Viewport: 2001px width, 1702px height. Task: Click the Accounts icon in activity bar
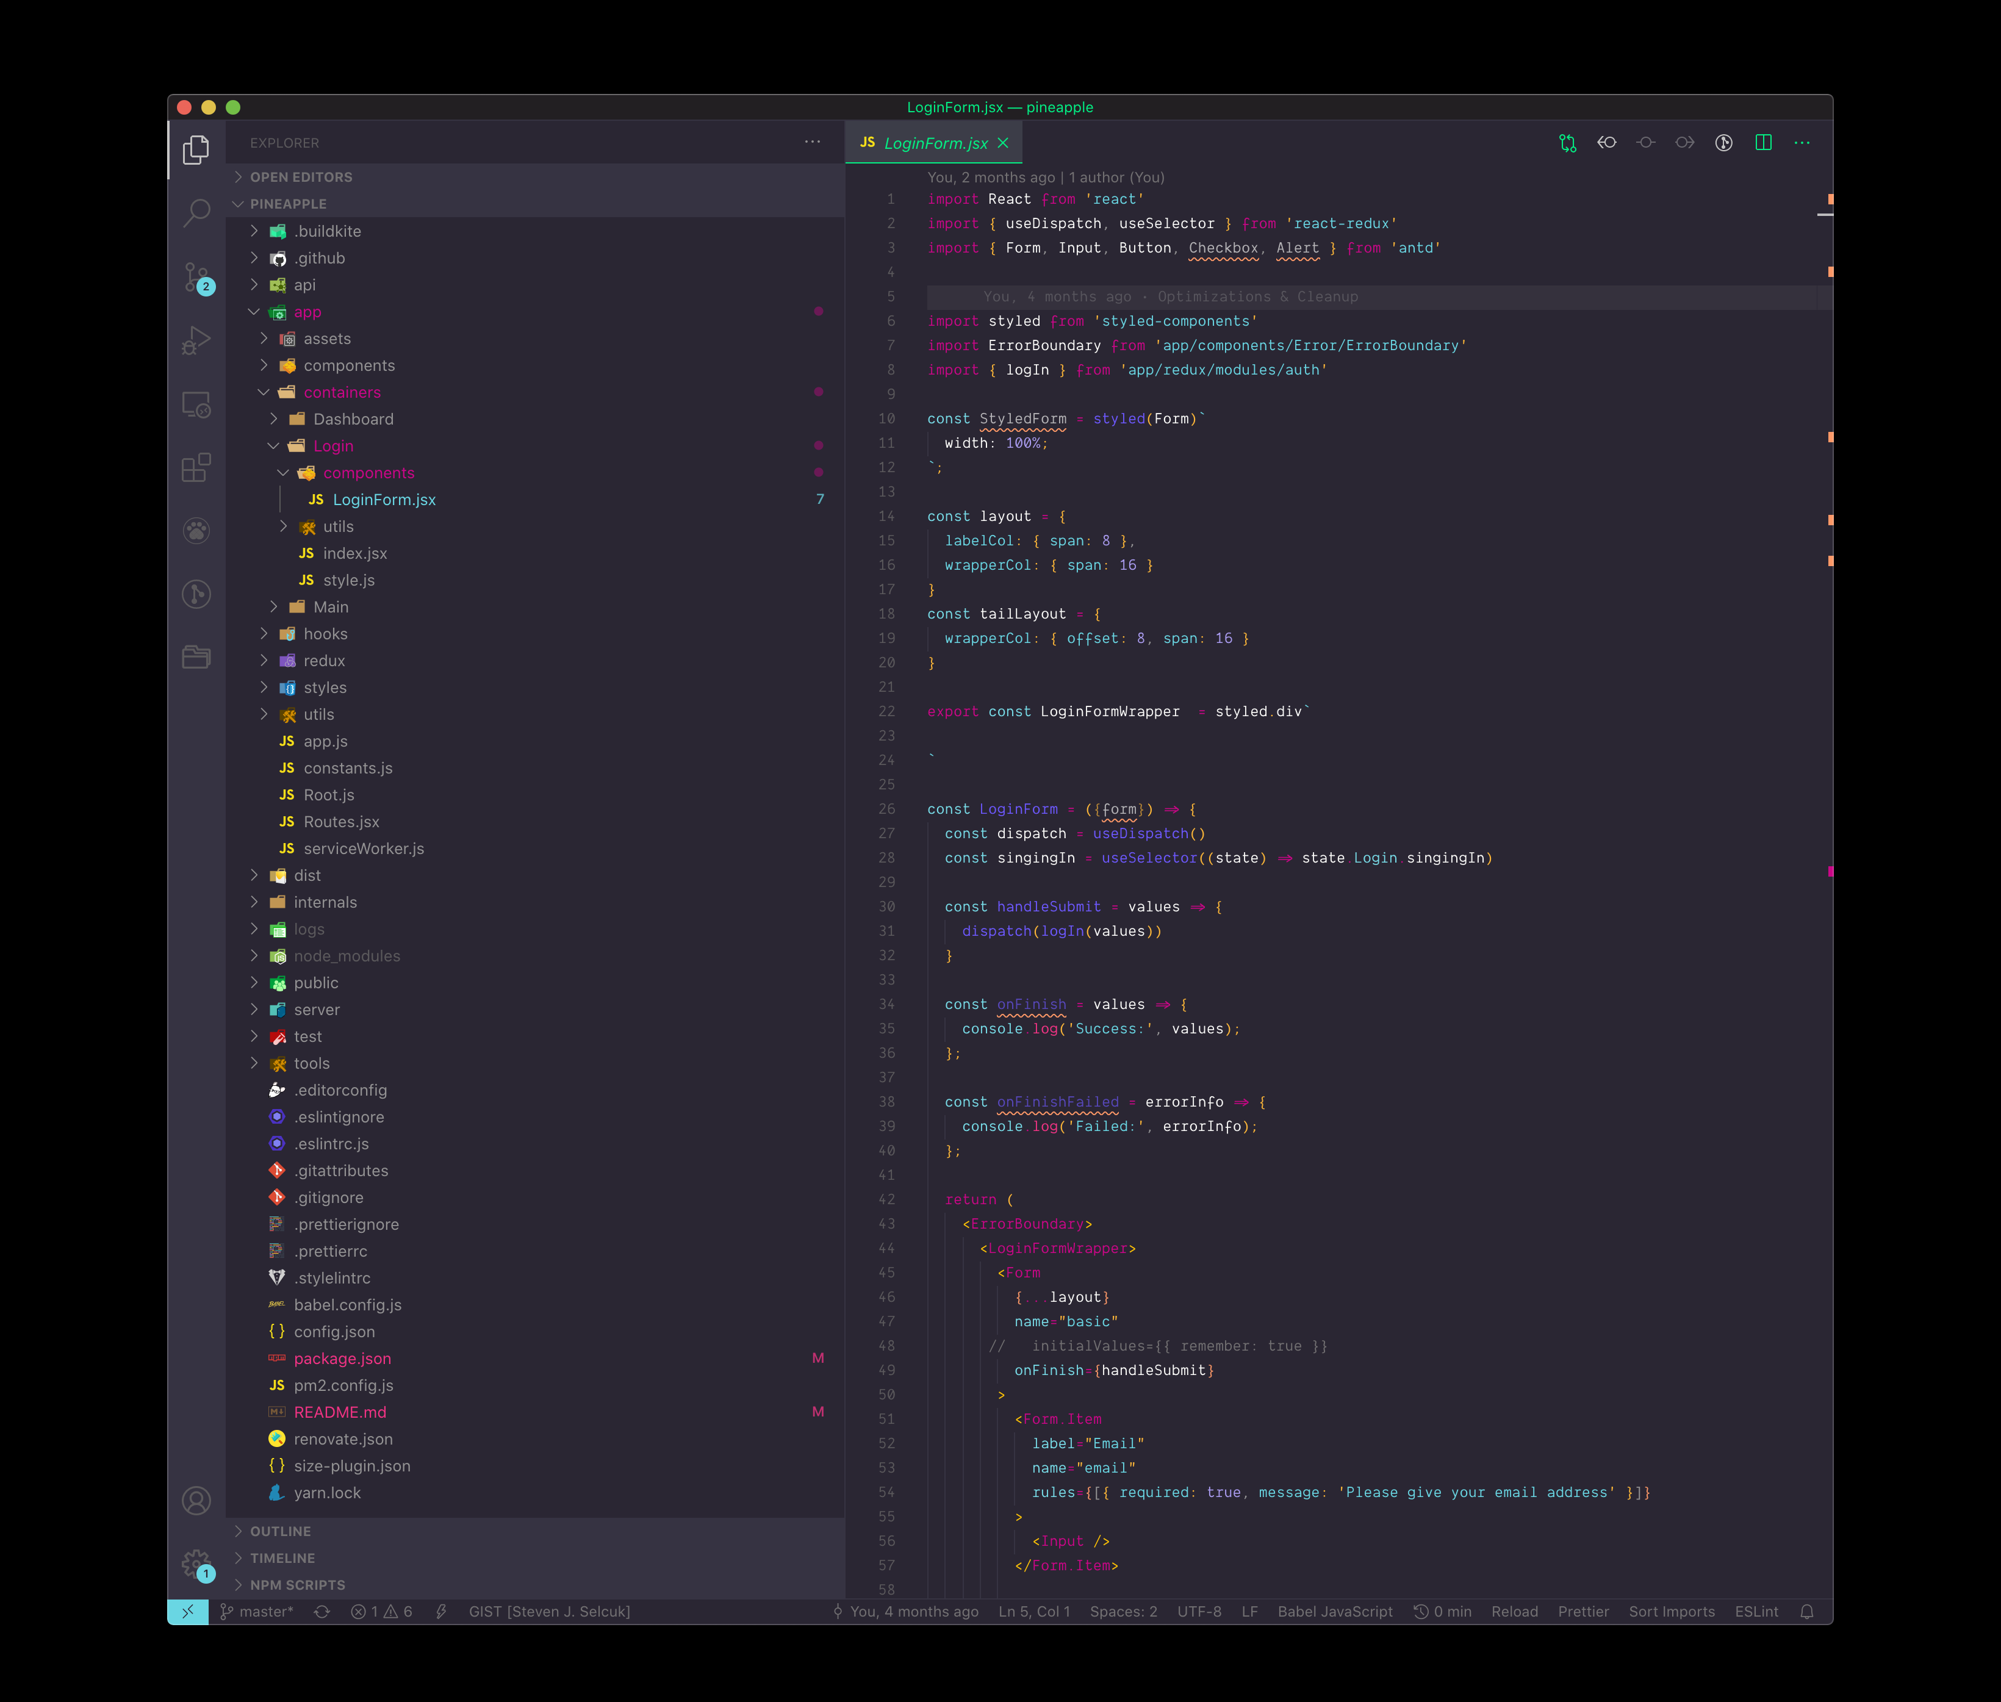click(197, 1500)
